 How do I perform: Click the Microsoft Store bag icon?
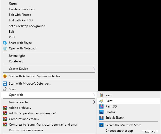coord(101,125)
